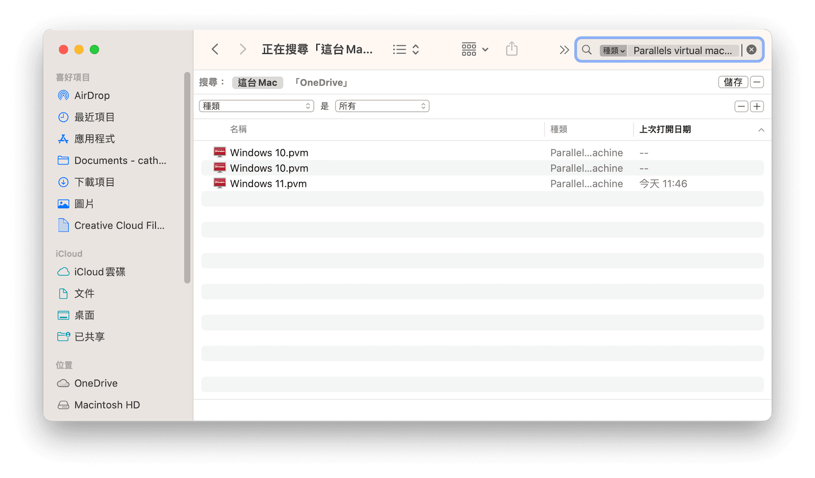Remove the criteria row with minus button

[x=742, y=106]
